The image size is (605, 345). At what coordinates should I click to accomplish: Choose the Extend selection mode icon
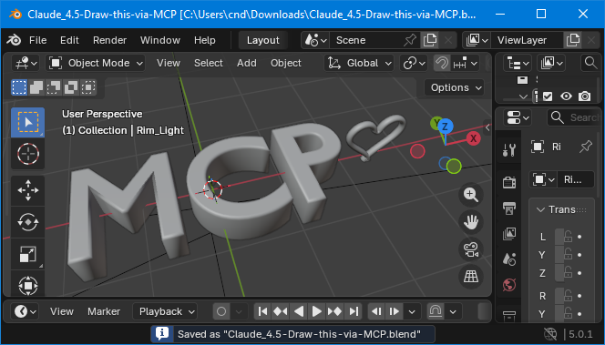[36, 87]
